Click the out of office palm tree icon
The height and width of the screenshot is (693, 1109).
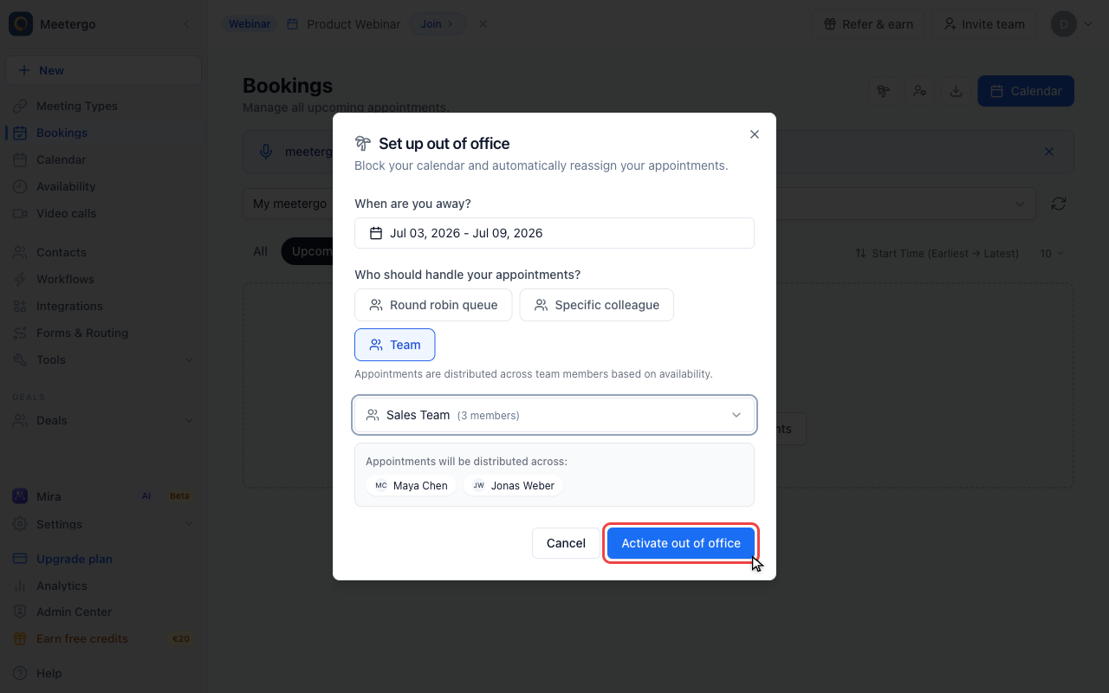tap(883, 91)
